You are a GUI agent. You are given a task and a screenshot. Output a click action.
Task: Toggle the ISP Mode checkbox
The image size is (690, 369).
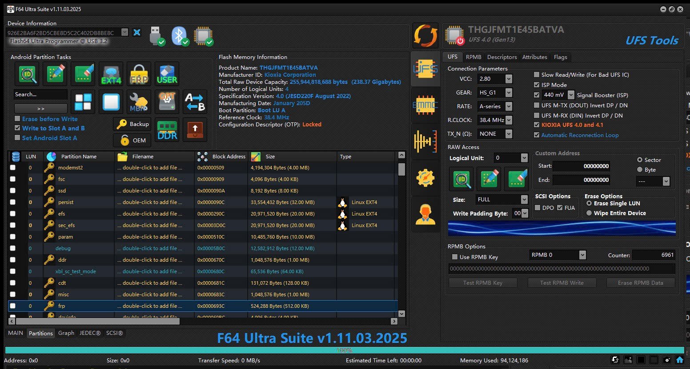(537, 85)
